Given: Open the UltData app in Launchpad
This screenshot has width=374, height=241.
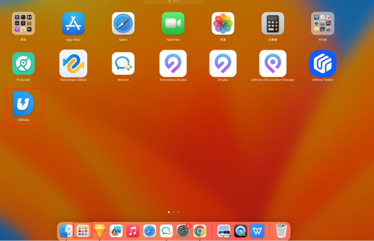Looking at the screenshot, I should [x=23, y=104].
